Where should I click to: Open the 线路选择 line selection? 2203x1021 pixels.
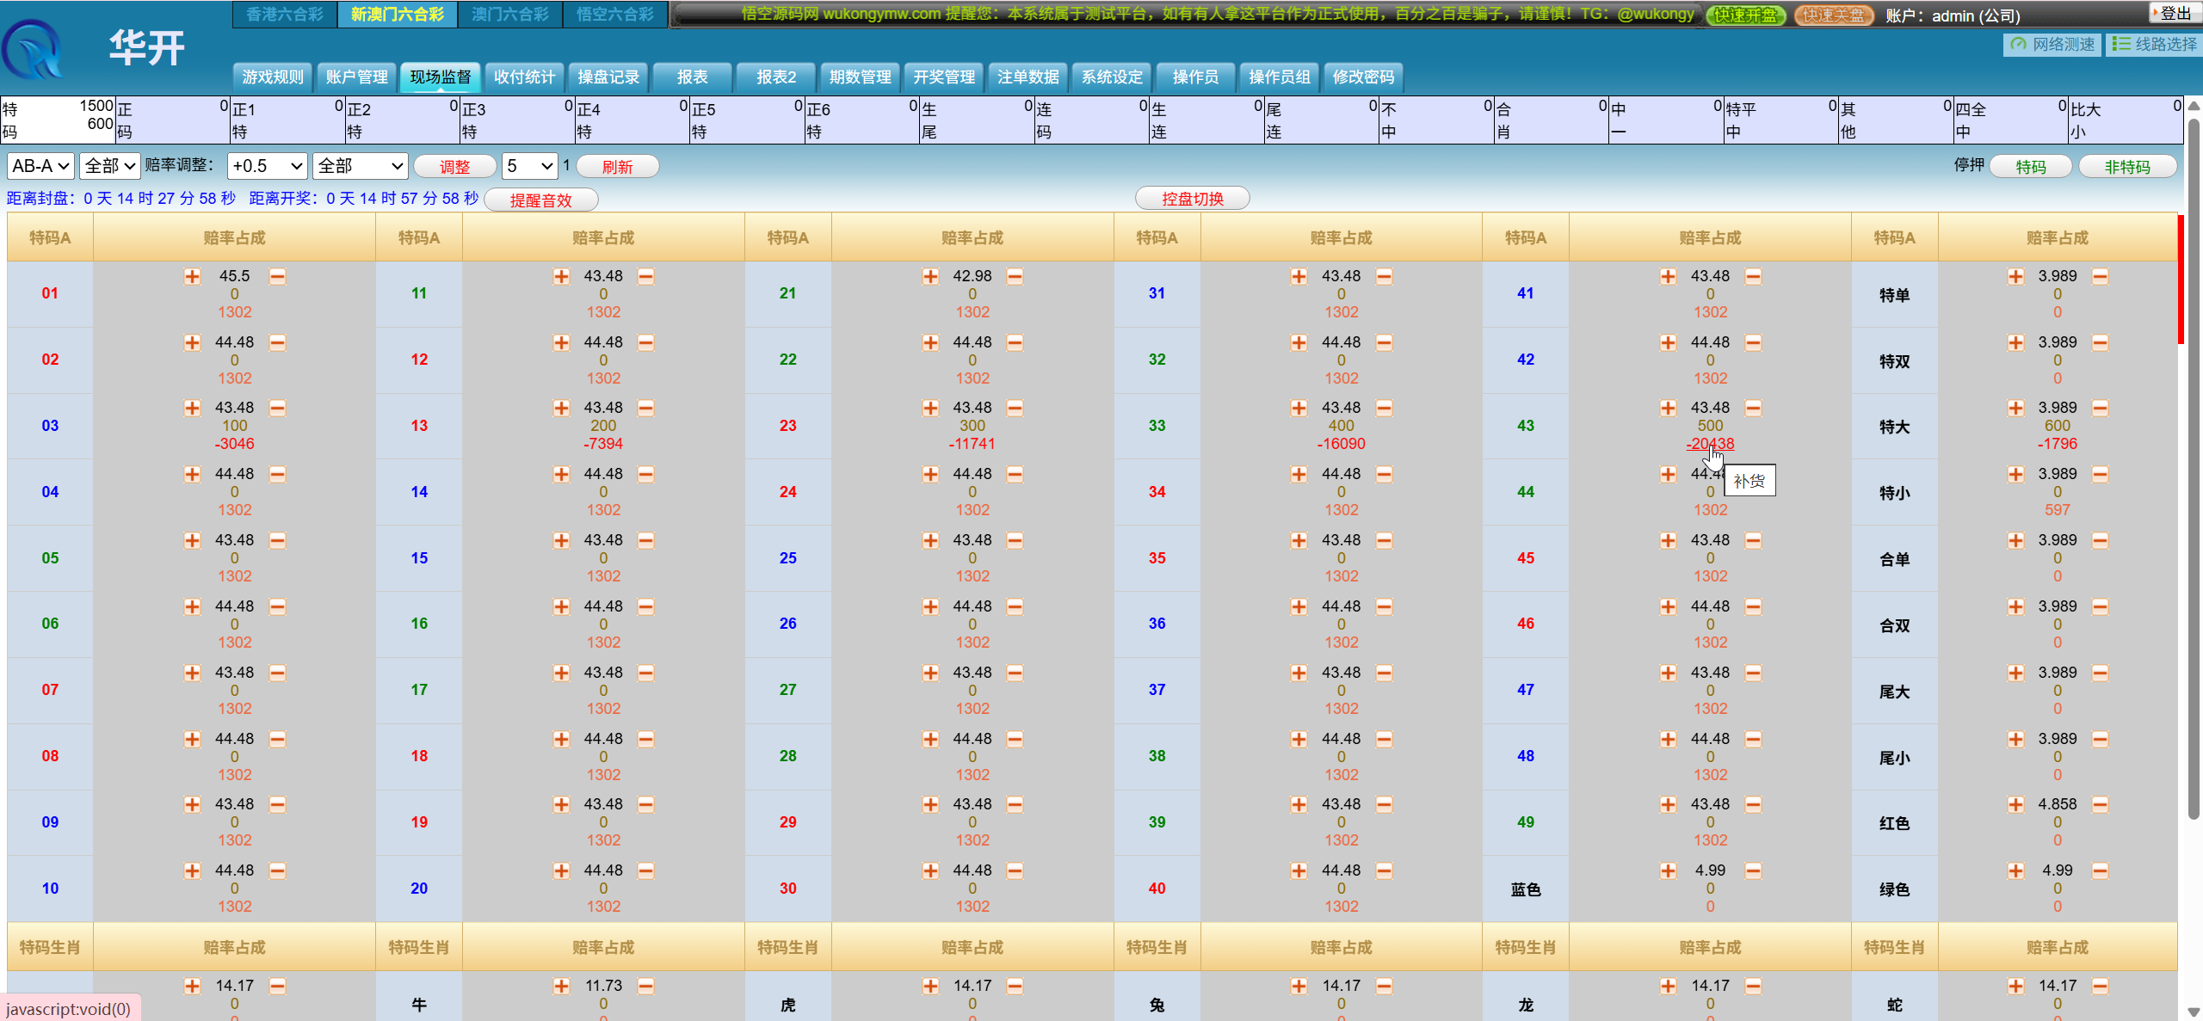(x=2154, y=44)
